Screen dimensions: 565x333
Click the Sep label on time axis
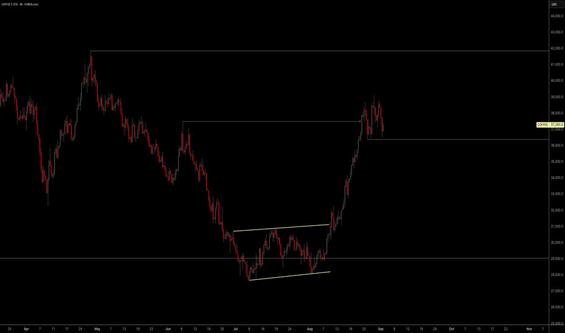click(x=380, y=328)
